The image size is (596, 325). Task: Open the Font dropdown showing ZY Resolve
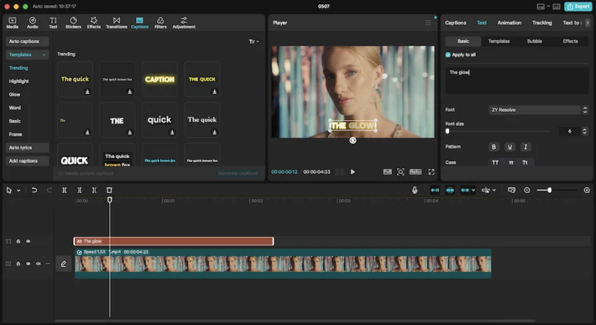tap(535, 110)
